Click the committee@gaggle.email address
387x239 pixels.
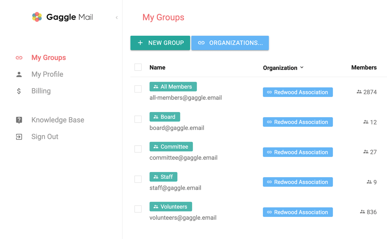coord(184,158)
